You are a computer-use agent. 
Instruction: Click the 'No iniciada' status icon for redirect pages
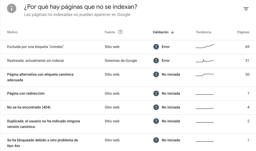[x=156, y=93]
